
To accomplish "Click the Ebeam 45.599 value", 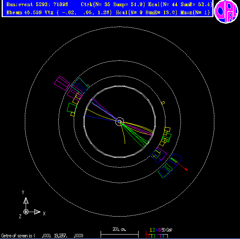I will (x=24, y=12).
